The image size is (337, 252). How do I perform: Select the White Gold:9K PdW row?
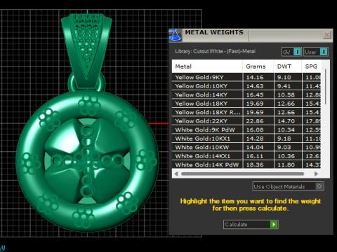click(x=246, y=130)
